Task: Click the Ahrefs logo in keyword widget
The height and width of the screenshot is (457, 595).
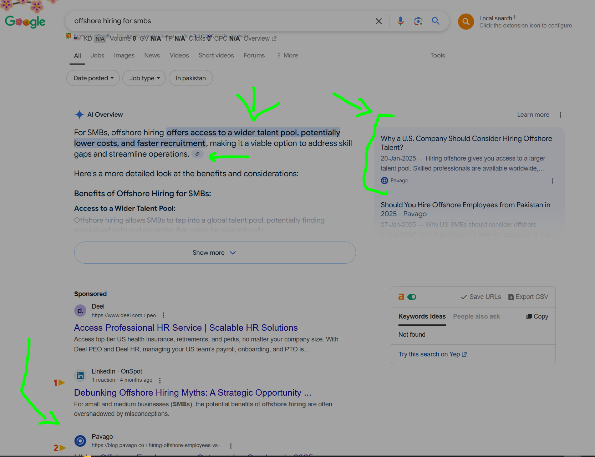Action: point(401,297)
